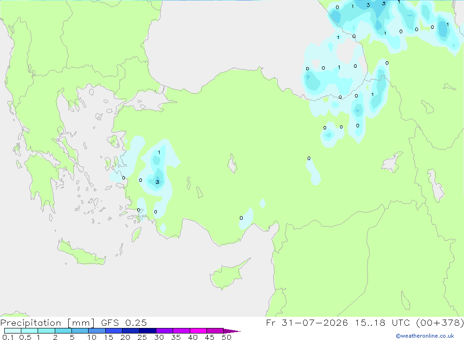Select the 30–35 mm violet legend swatch
The height and width of the screenshot is (340, 464).
coord(165,331)
